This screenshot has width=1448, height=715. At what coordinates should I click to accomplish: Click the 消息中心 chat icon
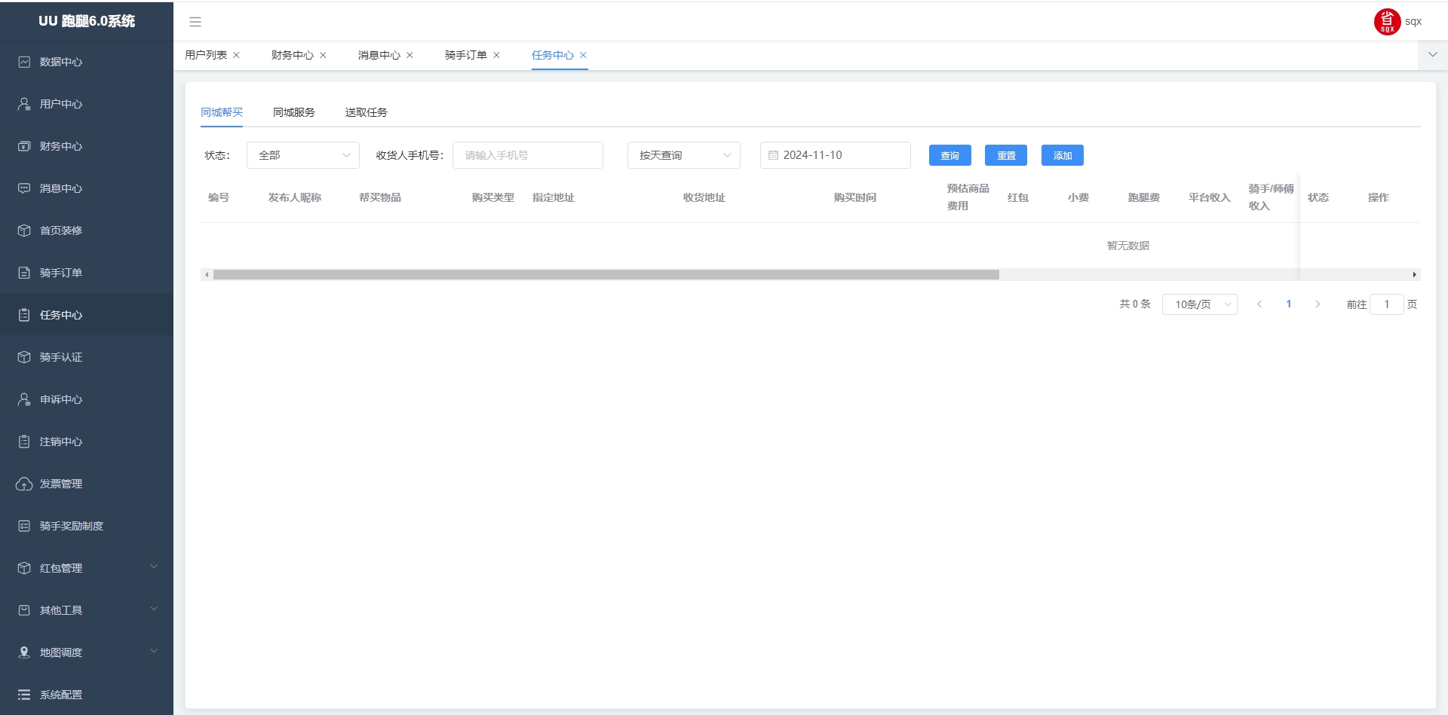(24, 188)
